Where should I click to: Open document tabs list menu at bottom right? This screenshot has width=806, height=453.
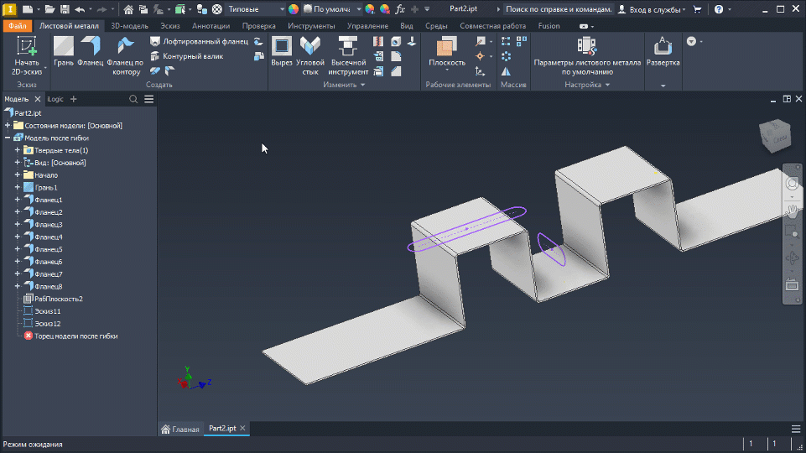(x=796, y=429)
